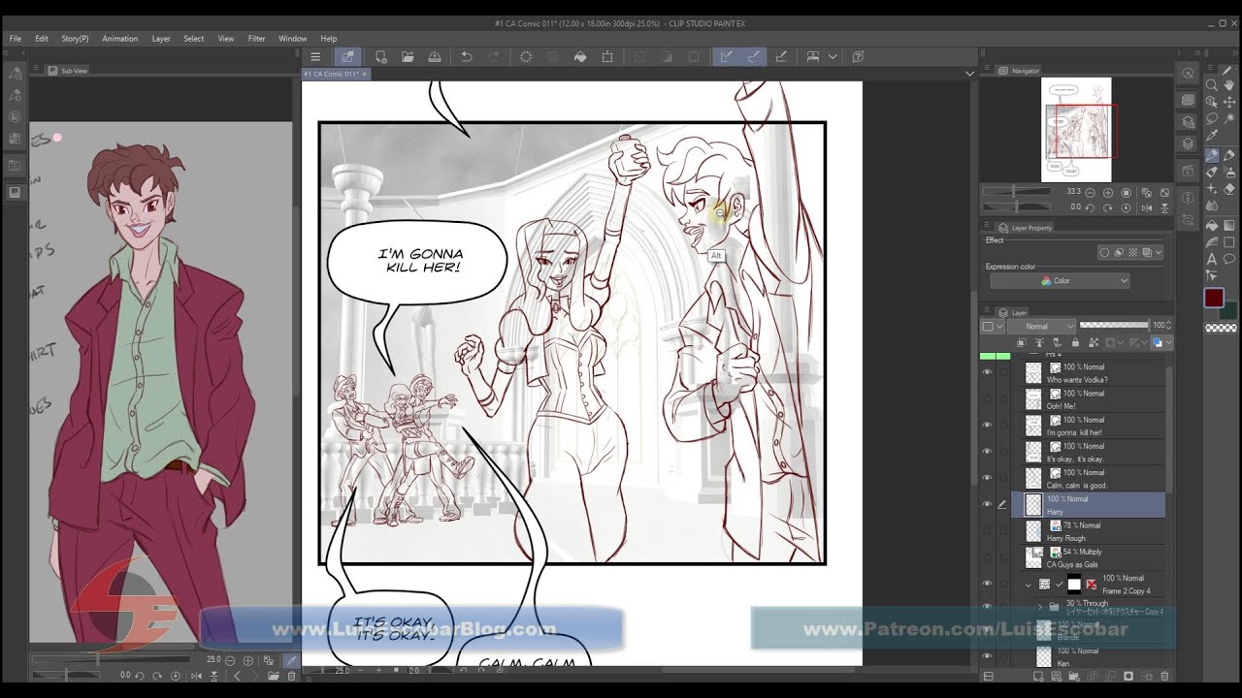
Task: Toggle Snap to Grid
Action: point(781,56)
